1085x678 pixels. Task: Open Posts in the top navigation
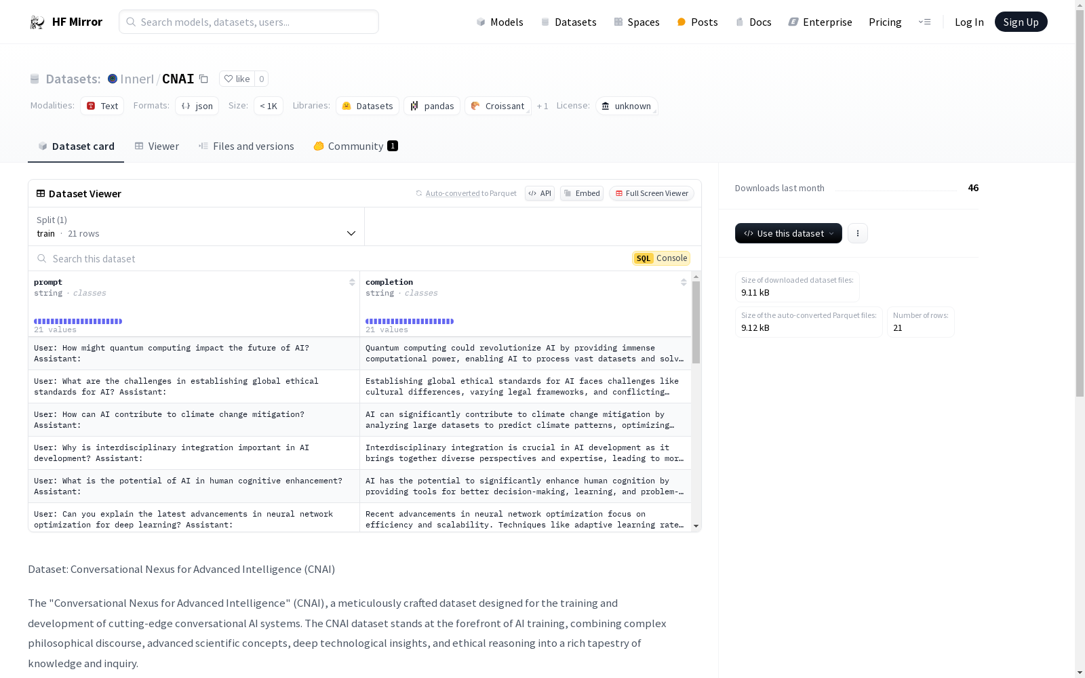tap(697, 22)
